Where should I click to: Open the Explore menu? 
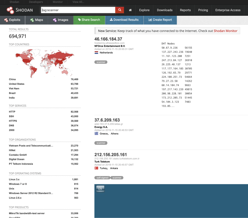144,10
